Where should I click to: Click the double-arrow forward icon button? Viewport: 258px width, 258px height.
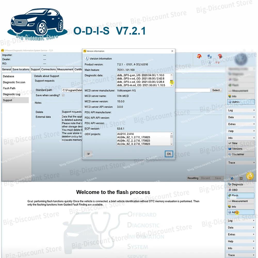point(232,178)
